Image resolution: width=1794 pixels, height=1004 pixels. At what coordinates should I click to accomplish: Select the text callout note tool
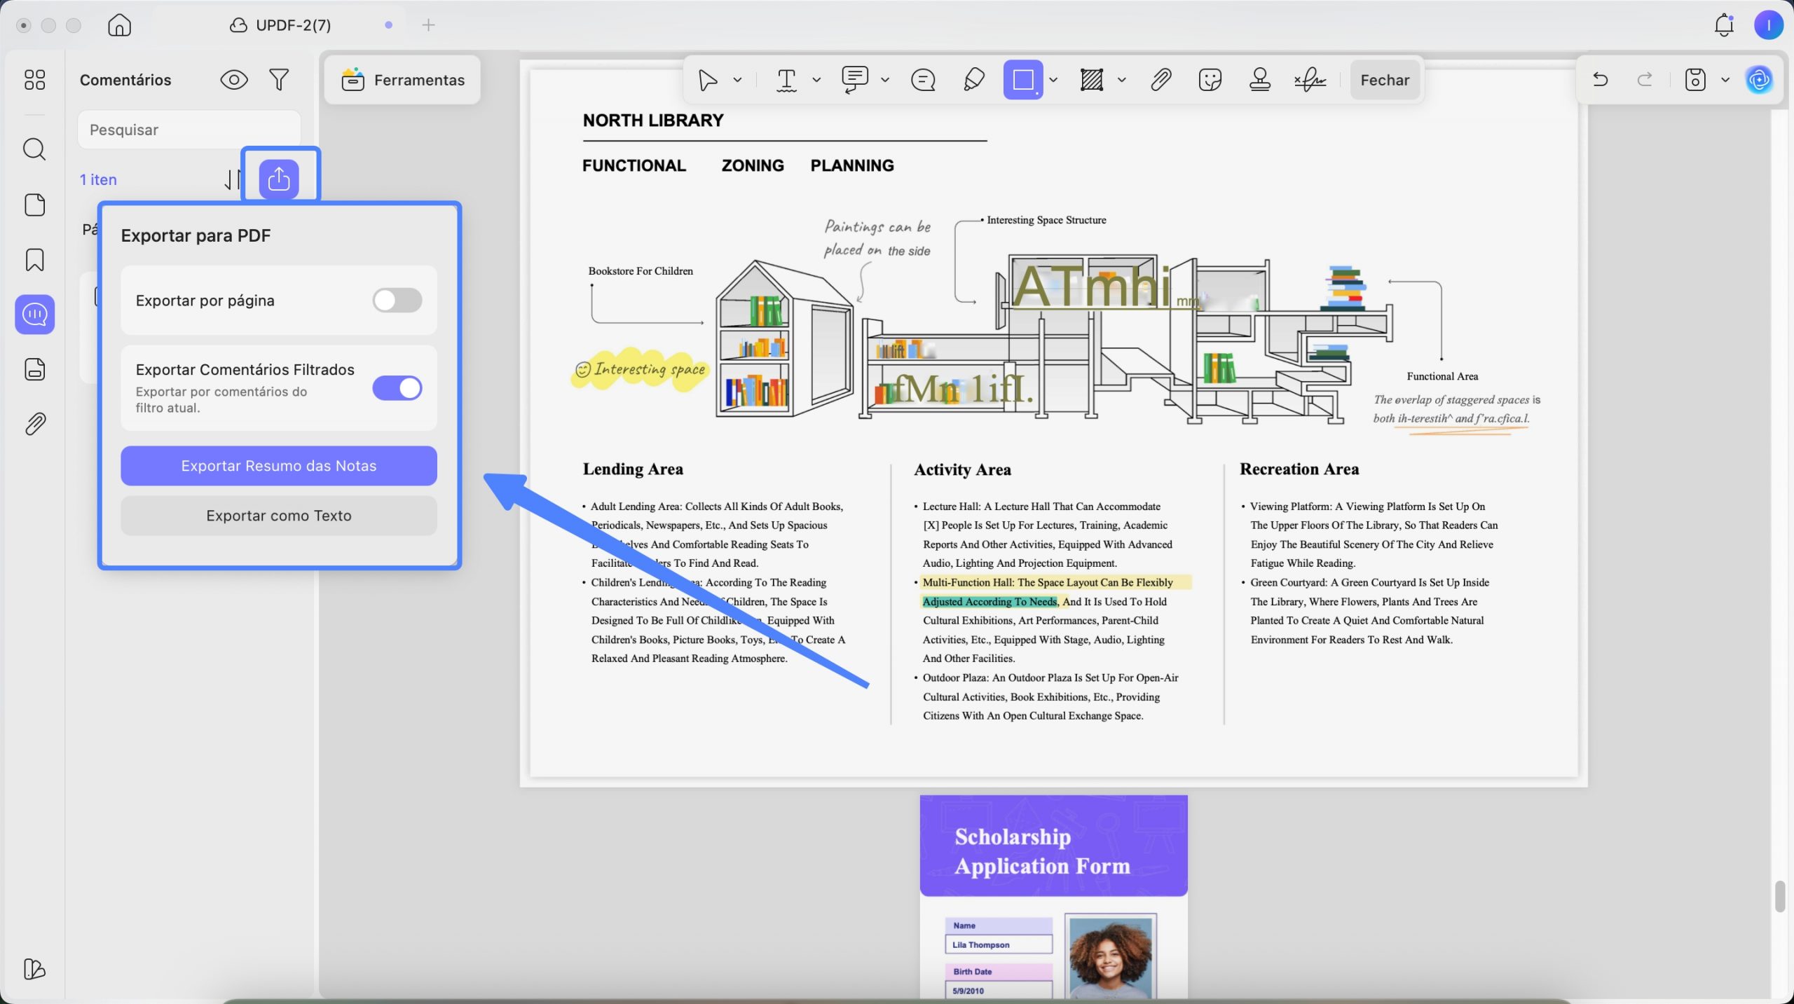(x=854, y=80)
